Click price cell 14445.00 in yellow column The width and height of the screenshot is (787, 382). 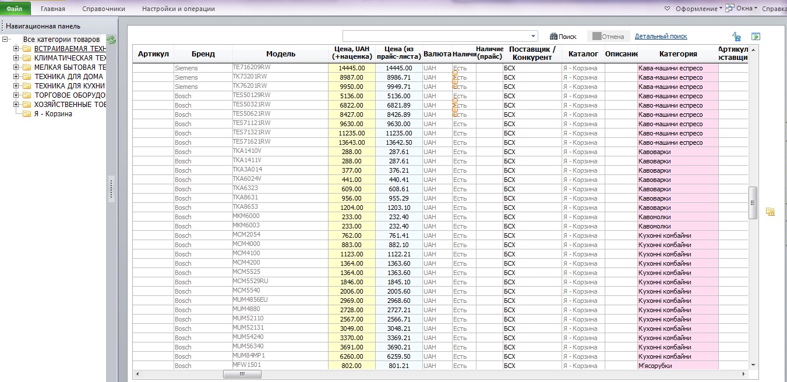352,68
